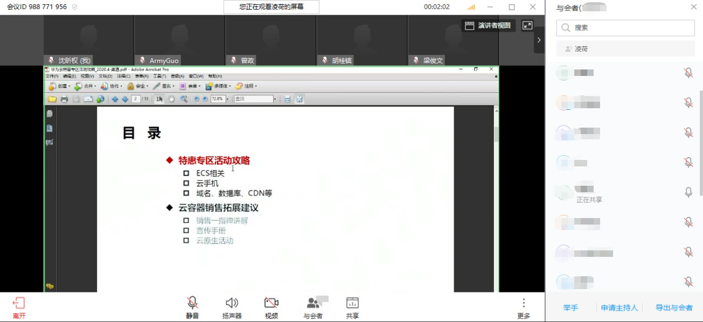Choose the Acrobat hand tool
703x322 pixels.
[x=172, y=99]
